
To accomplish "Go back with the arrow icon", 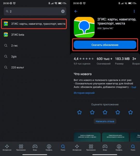I will (x=76, y=11).
